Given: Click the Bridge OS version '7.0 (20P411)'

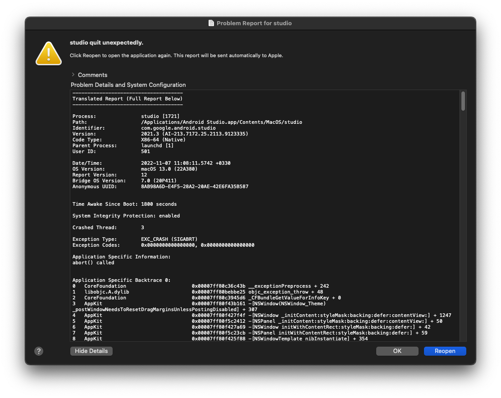Looking at the screenshot, I should pos(159,181).
